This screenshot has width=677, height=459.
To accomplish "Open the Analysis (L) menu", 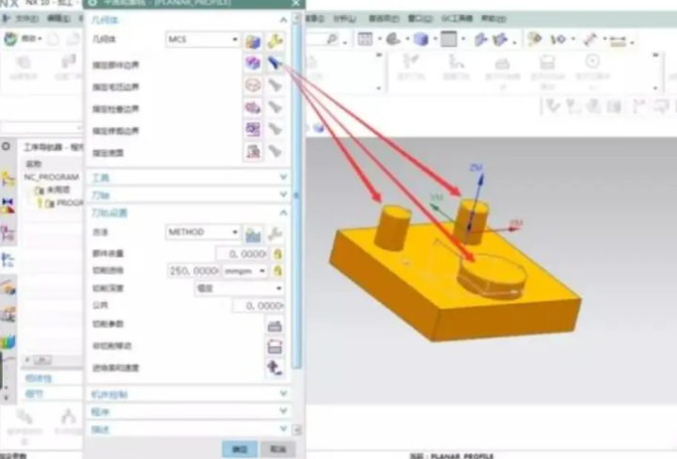I will [x=344, y=19].
